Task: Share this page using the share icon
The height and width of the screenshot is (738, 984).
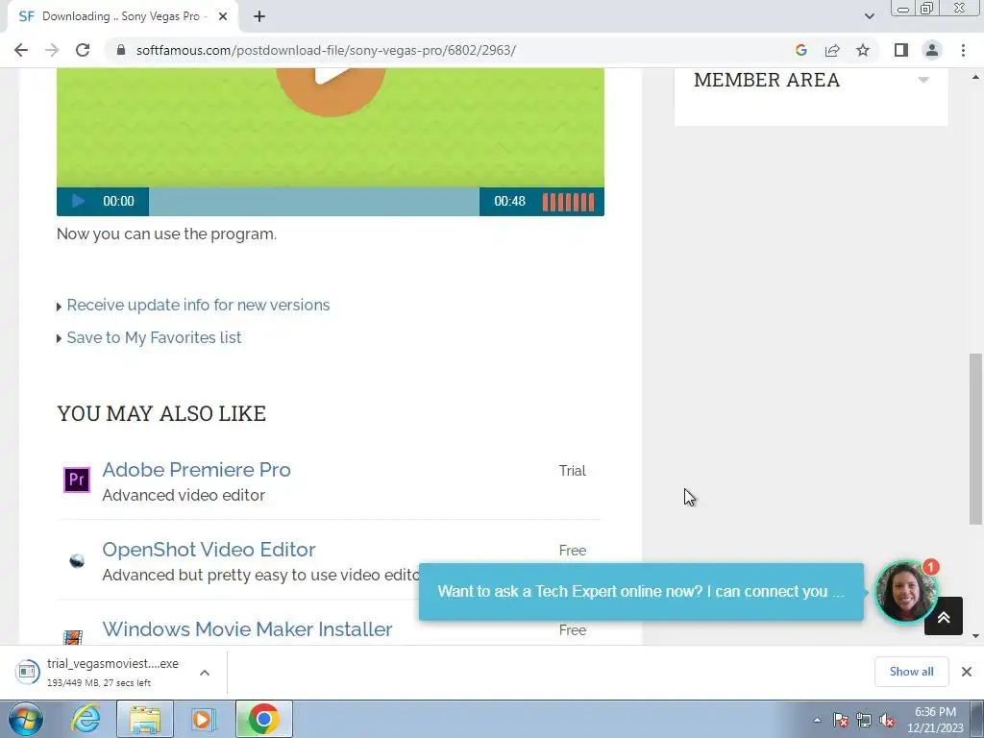Action: (x=832, y=50)
